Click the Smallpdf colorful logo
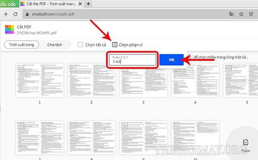The width and height of the screenshot is (258, 160). pyautogui.click(x=9, y=29)
